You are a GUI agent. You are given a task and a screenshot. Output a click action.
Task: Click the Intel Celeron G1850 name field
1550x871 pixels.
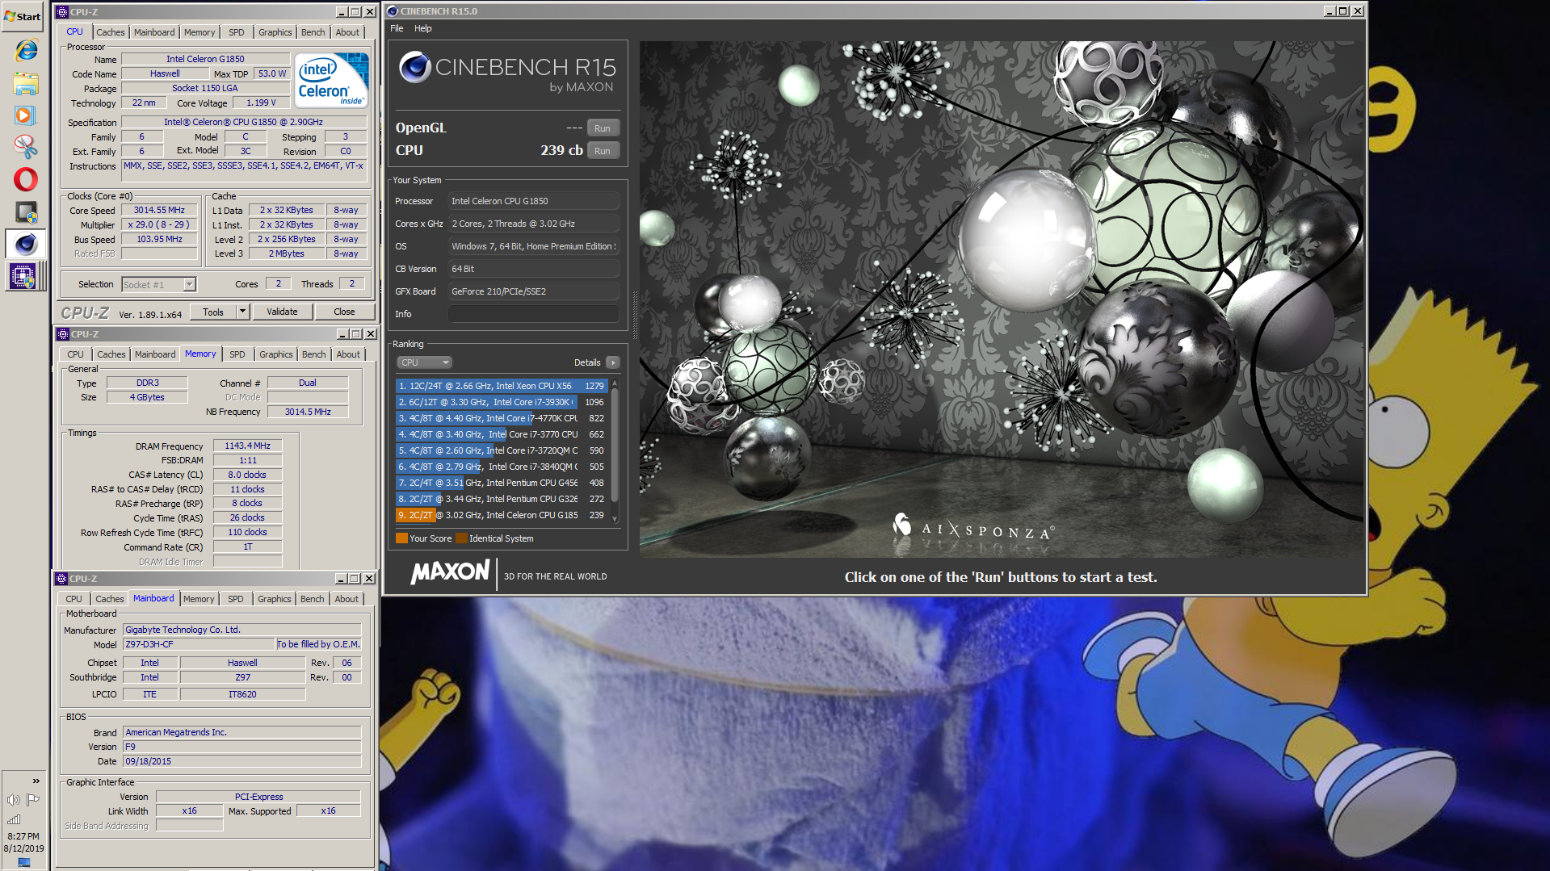point(205,59)
